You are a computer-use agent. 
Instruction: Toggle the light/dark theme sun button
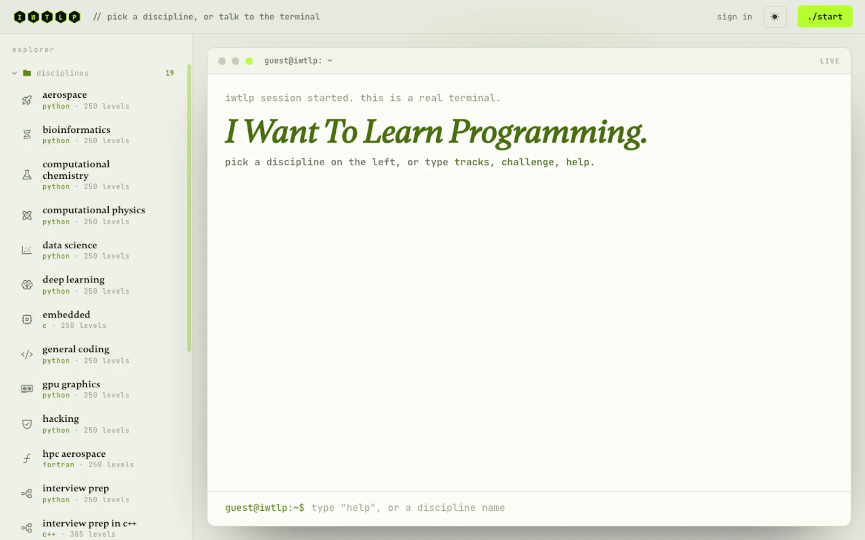[x=775, y=17]
